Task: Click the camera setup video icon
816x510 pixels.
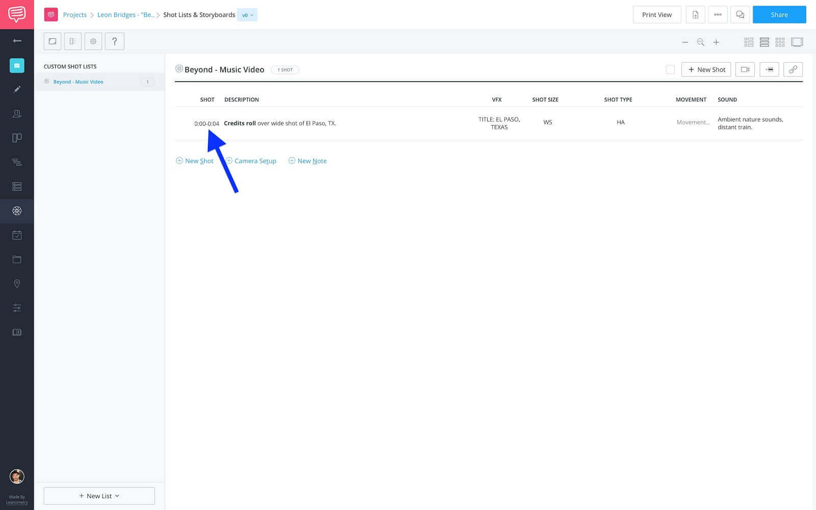Action: 745,69
